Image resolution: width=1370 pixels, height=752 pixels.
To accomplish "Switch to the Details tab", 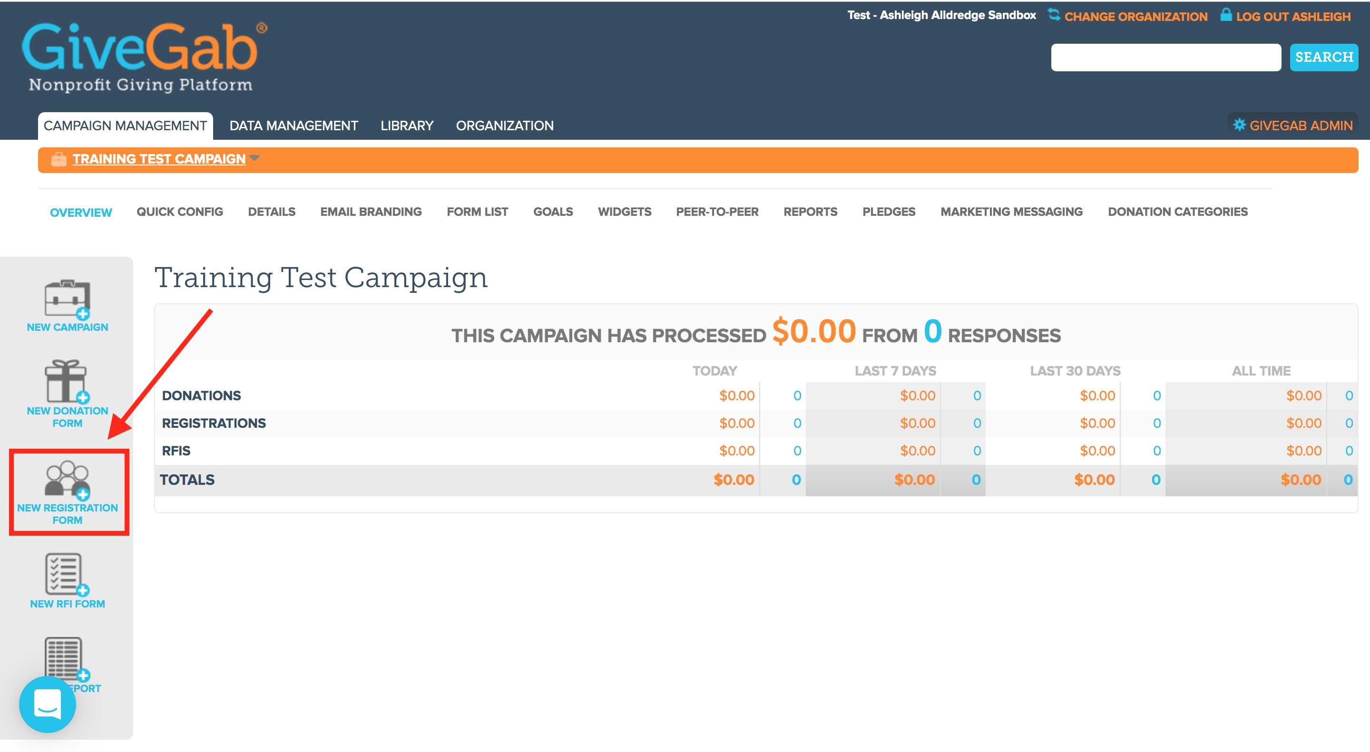I will [x=271, y=212].
